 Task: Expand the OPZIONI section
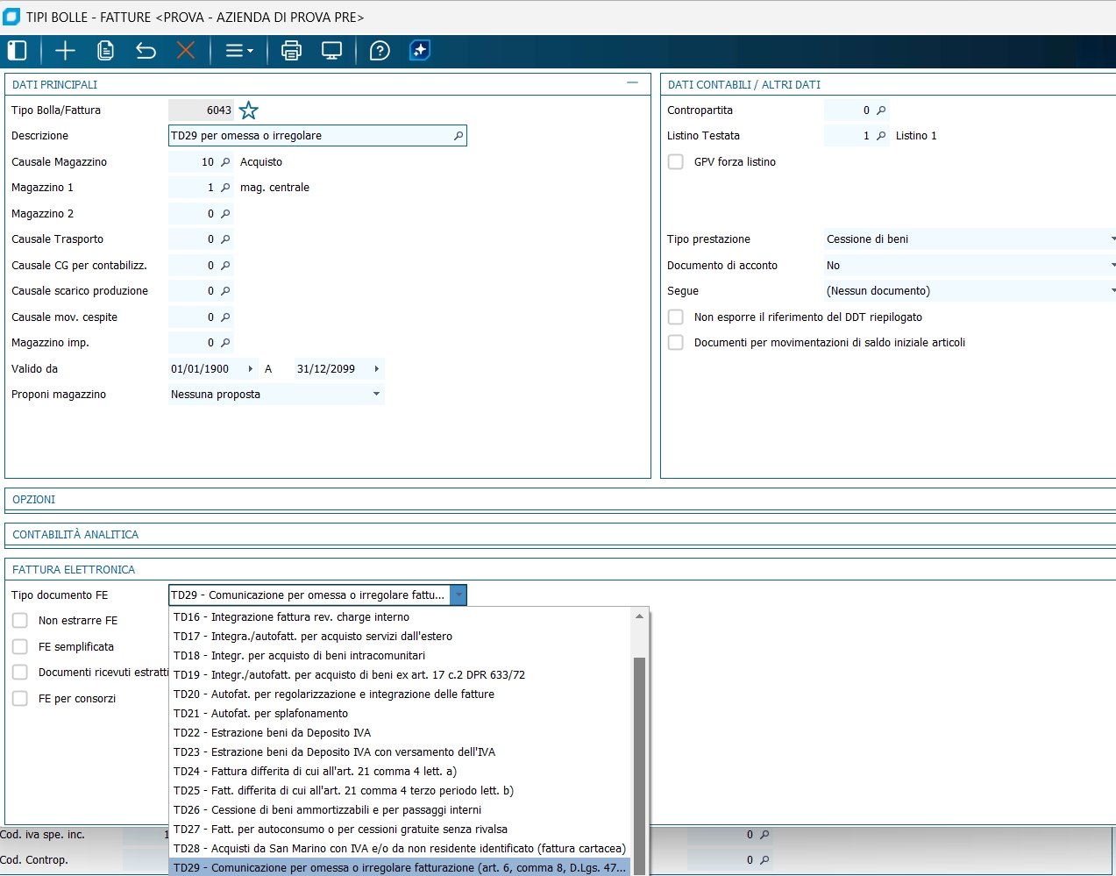34,500
